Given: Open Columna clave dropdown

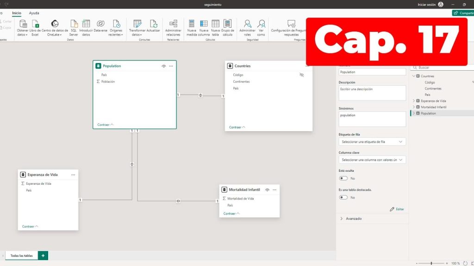Looking at the screenshot, I should [372, 160].
